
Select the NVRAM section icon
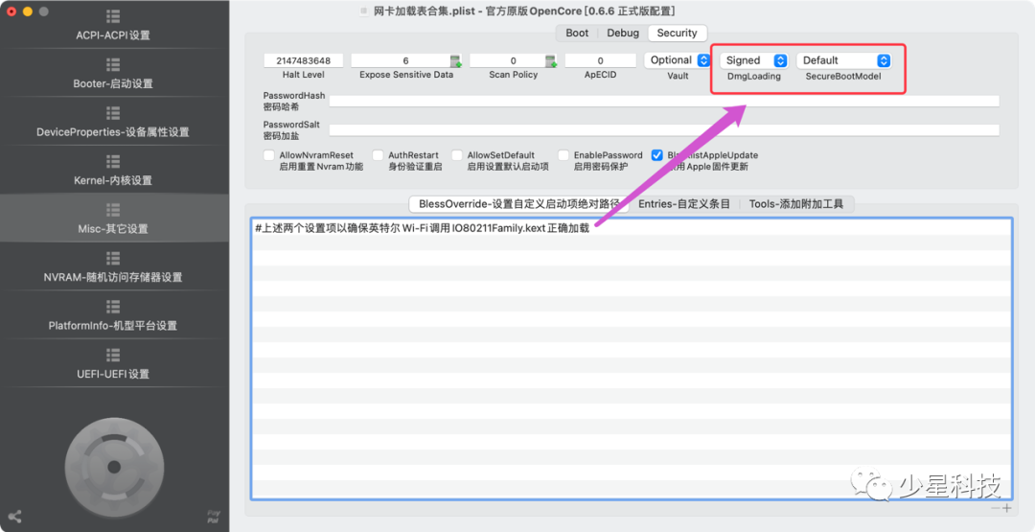(x=113, y=259)
